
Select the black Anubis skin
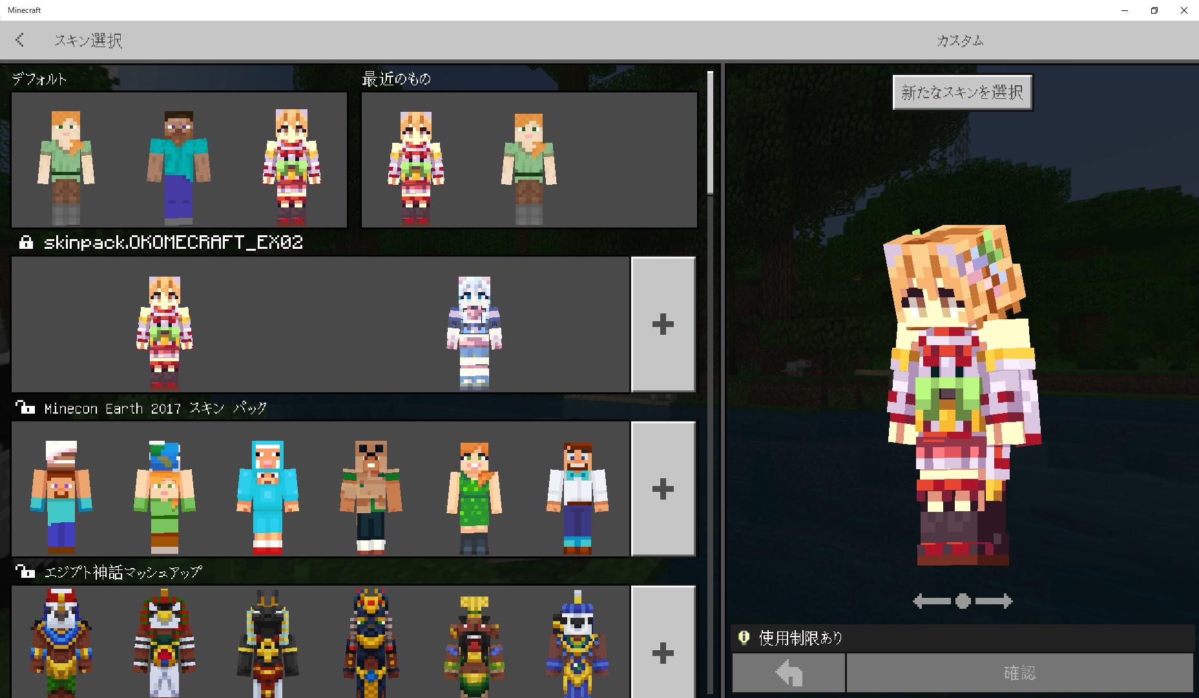[267, 643]
